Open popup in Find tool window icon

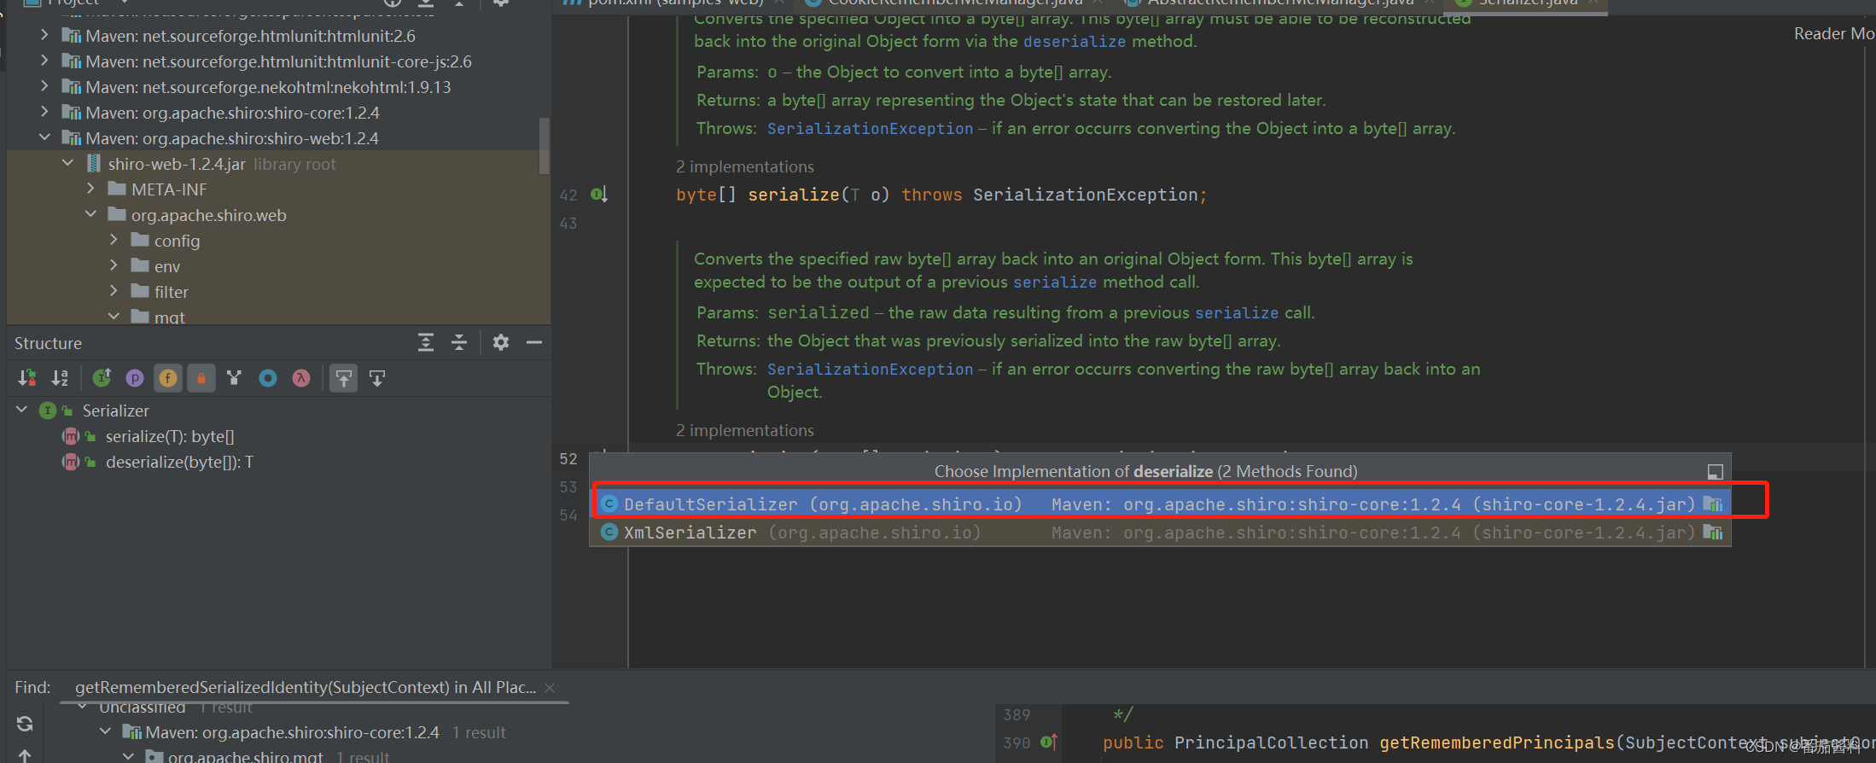click(x=1715, y=472)
